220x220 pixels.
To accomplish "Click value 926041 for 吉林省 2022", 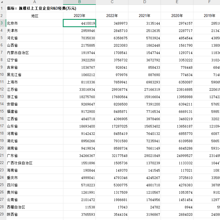I will [112, 67].
